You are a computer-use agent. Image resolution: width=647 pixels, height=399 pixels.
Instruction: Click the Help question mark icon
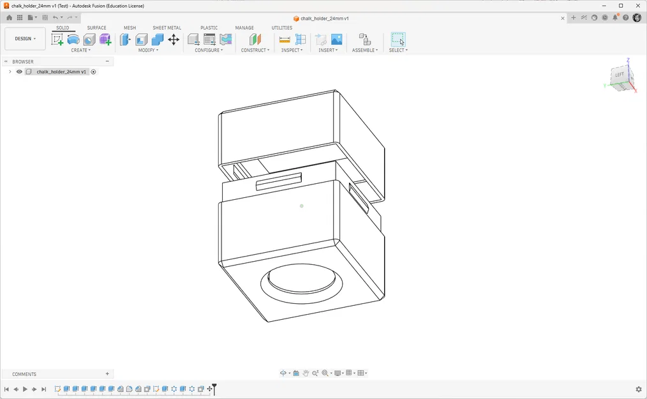tap(625, 17)
